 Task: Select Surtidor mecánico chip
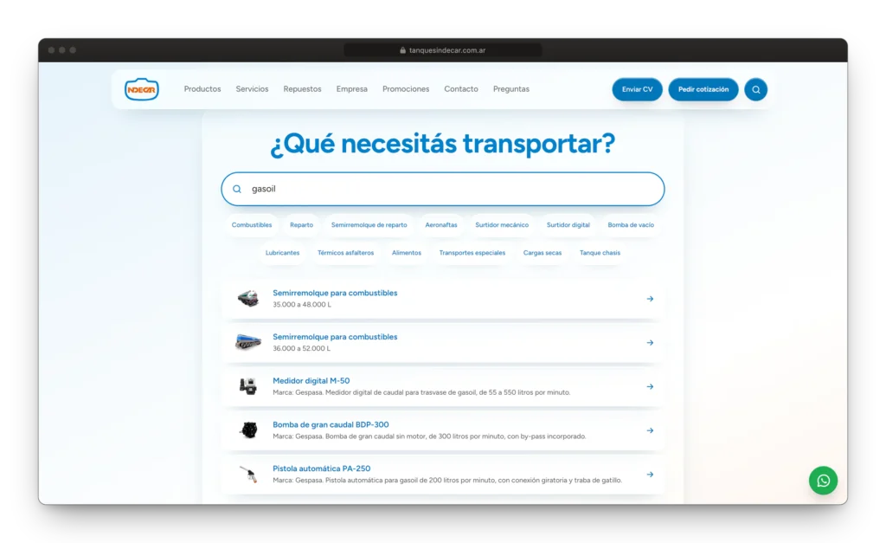tap(502, 225)
